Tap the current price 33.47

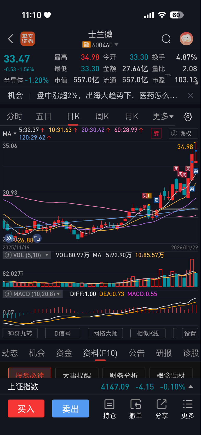17,59
